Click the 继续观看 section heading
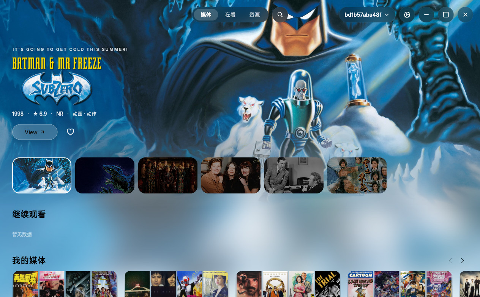Viewport: 480px width, 297px height. (x=29, y=214)
